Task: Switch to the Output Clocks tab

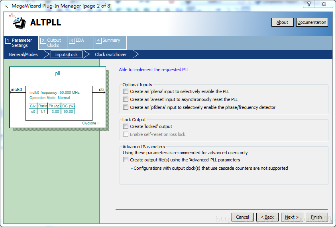Action: coord(53,43)
